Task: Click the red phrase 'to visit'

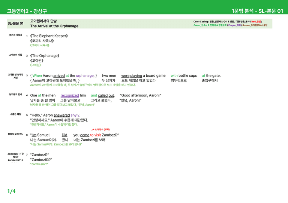Action: tap(96, 135)
